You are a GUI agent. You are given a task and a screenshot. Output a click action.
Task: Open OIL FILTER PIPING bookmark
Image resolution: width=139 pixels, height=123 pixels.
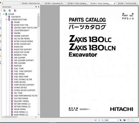coord(22,39)
